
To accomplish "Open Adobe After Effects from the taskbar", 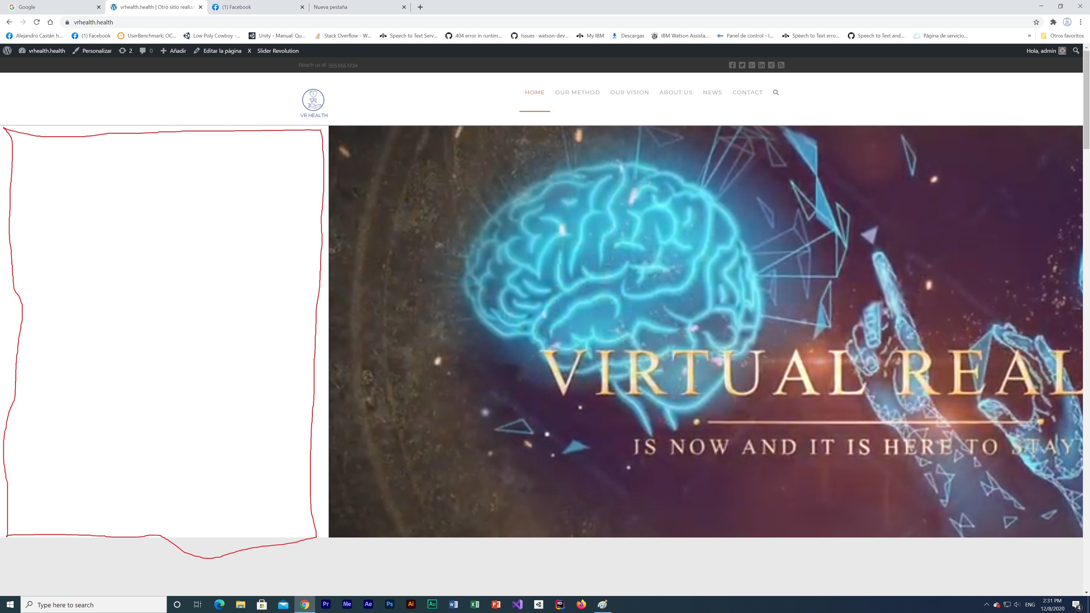I will click(368, 604).
